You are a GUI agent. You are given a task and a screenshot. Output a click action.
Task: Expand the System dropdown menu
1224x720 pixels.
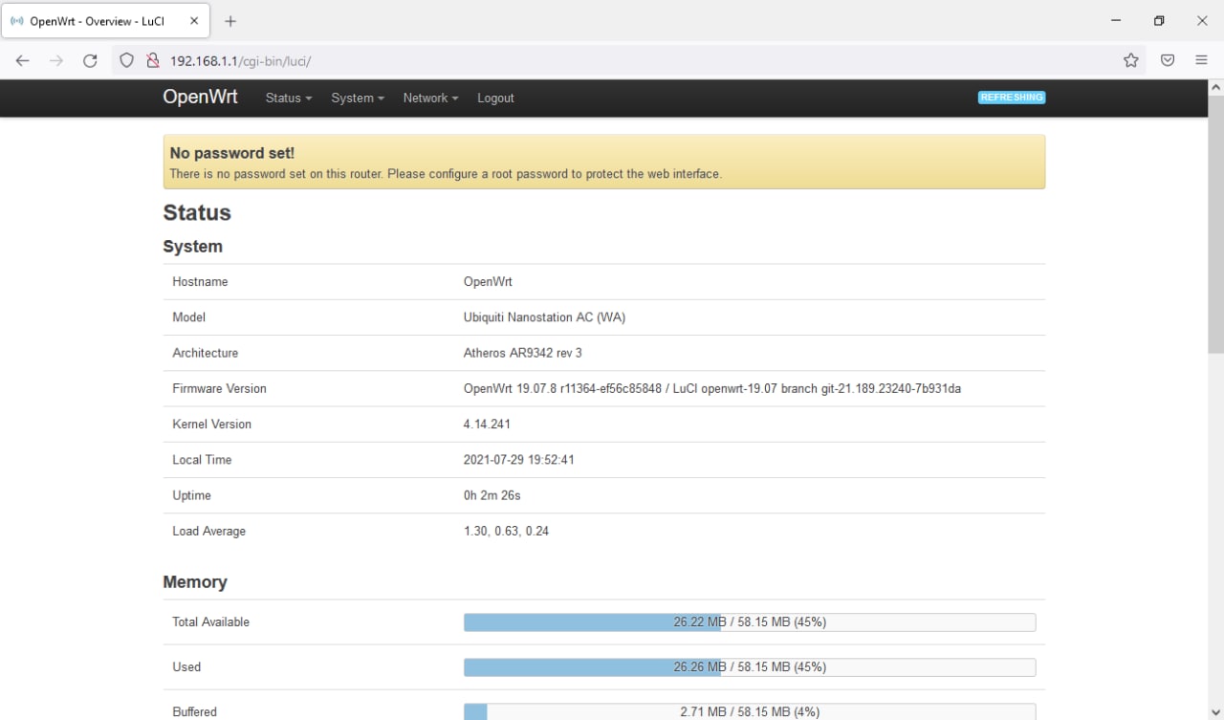[x=358, y=98]
